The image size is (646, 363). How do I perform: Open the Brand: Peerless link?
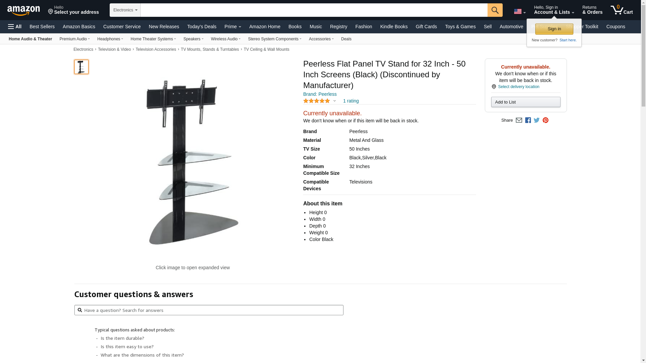(x=320, y=94)
